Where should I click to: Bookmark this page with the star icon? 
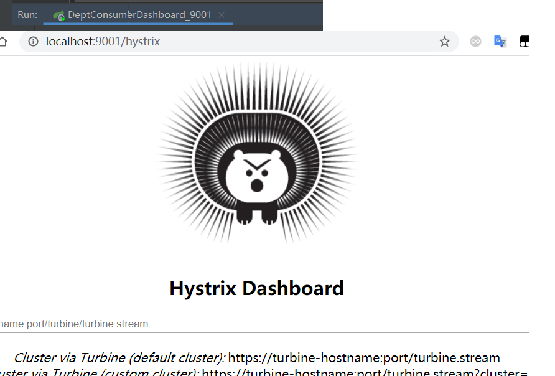click(x=445, y=42)
